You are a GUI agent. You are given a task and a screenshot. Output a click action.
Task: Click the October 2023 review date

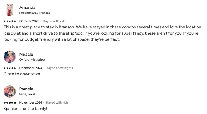coord(29,21)
